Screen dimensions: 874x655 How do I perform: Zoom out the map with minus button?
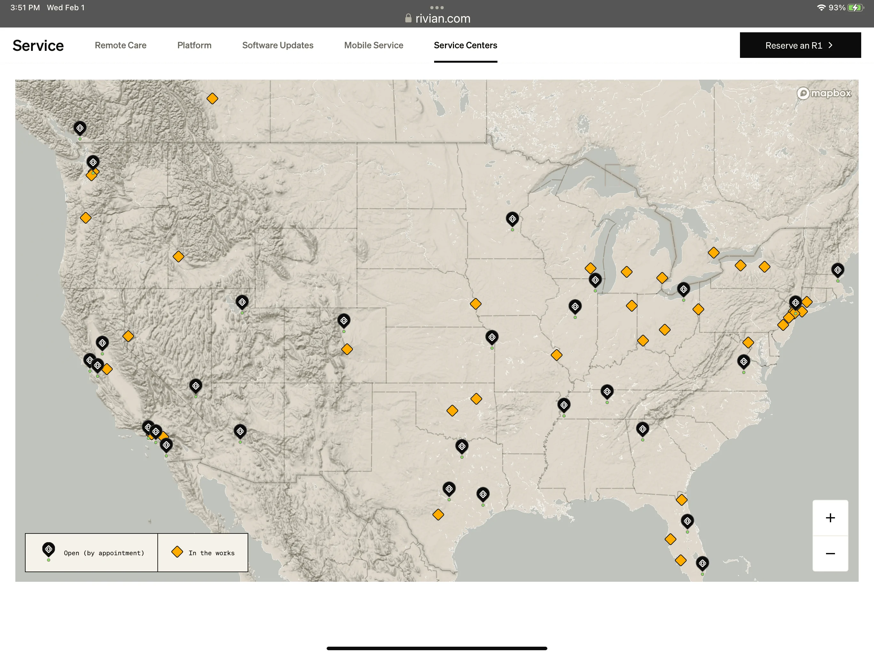coord(830,553)
